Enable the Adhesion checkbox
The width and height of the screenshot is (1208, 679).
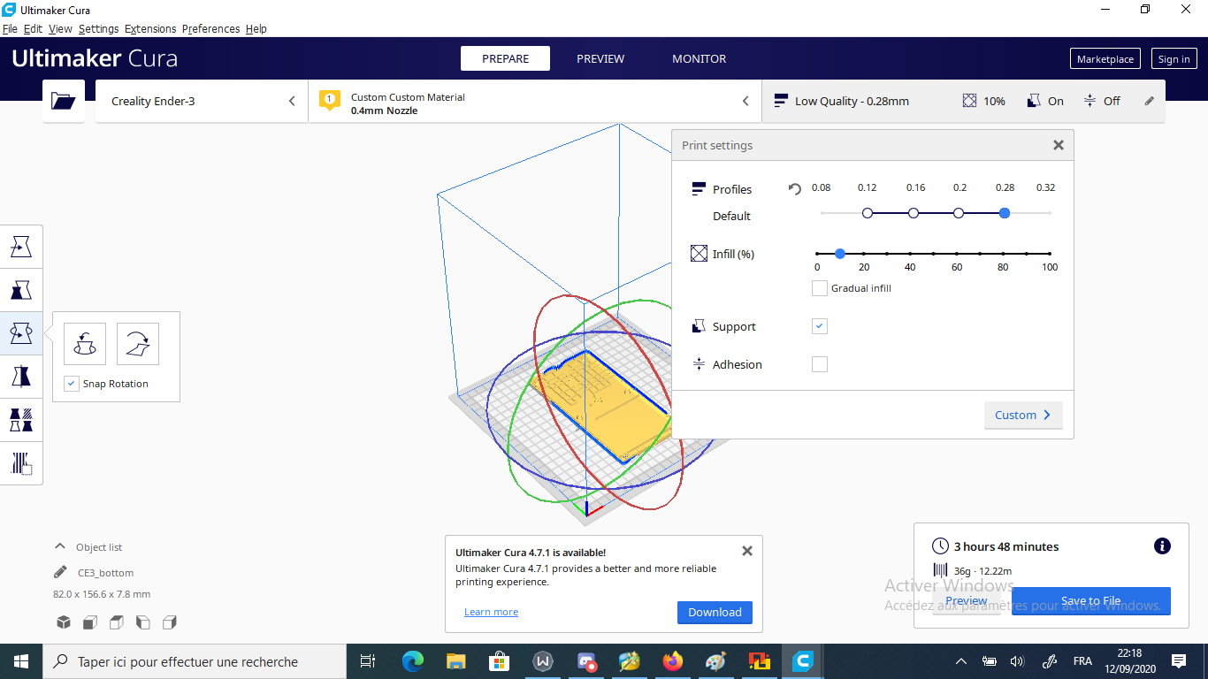pyautogui.click(x=820, y=364)
